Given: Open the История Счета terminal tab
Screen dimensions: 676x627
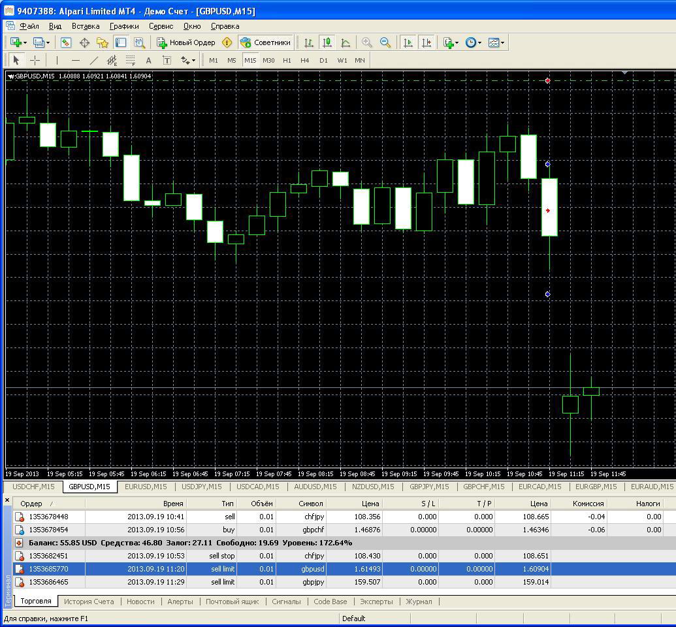Looking at the screenshot, I should tap(89, 601).
